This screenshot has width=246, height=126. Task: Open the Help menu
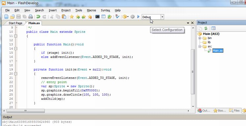tap(118, 10)
